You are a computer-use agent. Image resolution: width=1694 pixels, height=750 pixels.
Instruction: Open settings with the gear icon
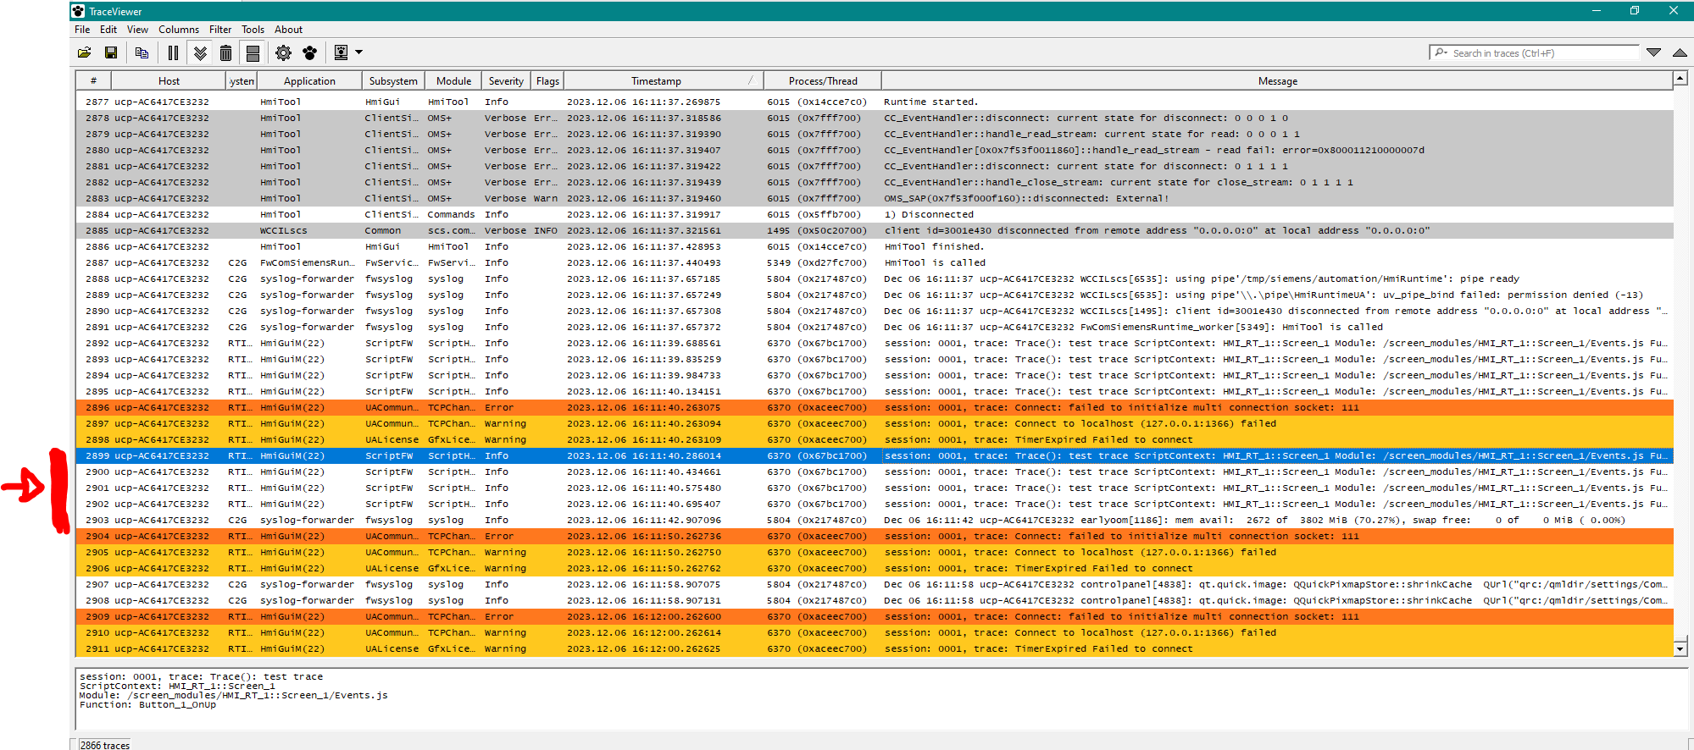(x=283, y=53)
